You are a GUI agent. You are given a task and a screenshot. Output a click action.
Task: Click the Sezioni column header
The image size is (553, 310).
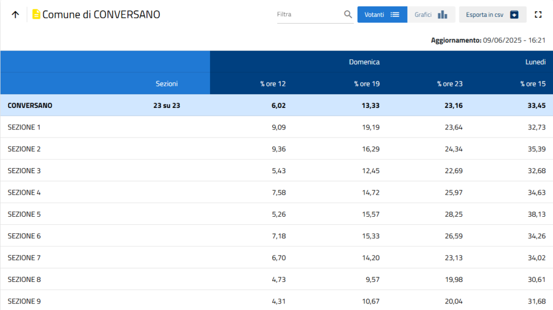166,84
